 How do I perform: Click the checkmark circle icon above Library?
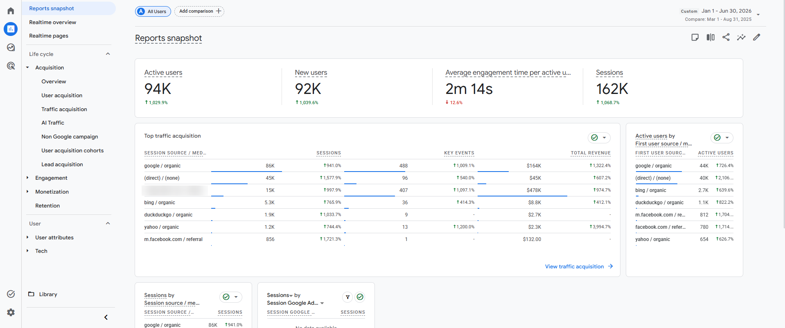pos(11,294)
